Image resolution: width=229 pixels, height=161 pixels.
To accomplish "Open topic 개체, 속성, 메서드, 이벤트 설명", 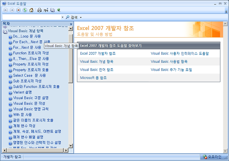I will (x=37, y=131).
